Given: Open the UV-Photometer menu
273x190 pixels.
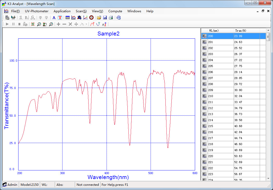Looking at the screenshot, I should (37, 11).
